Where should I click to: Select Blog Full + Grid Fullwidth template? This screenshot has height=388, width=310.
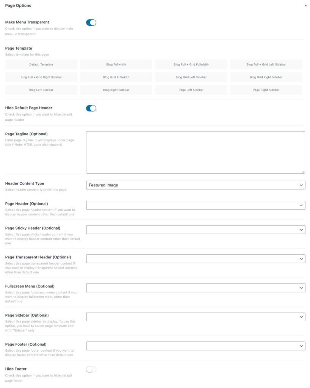point(191,64)
